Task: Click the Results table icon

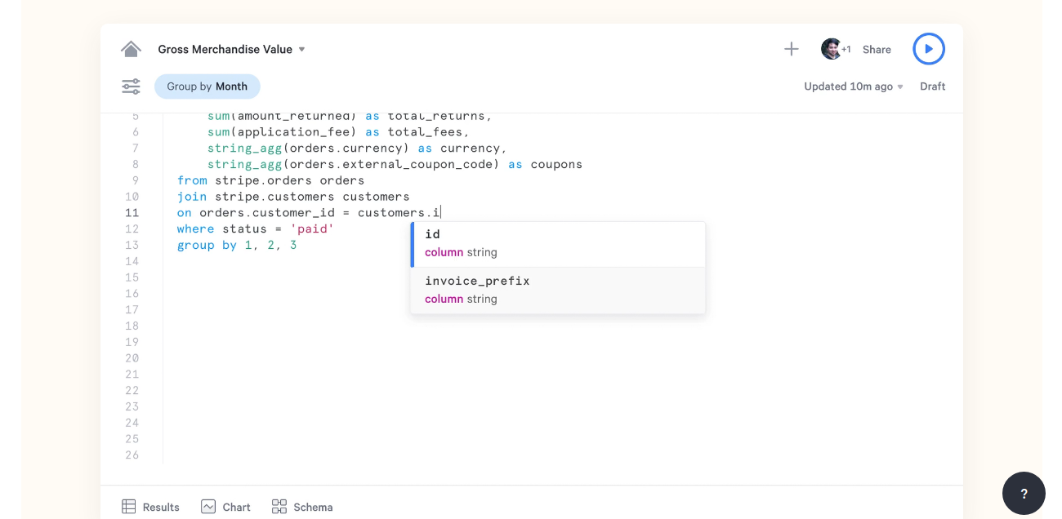Action: coord(129,507)
